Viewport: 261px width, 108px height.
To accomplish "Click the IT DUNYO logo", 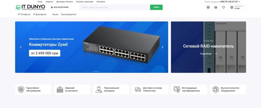I will coord(30,7).
